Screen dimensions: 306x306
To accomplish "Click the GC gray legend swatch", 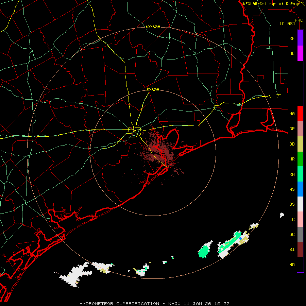I will pos(300,234).
